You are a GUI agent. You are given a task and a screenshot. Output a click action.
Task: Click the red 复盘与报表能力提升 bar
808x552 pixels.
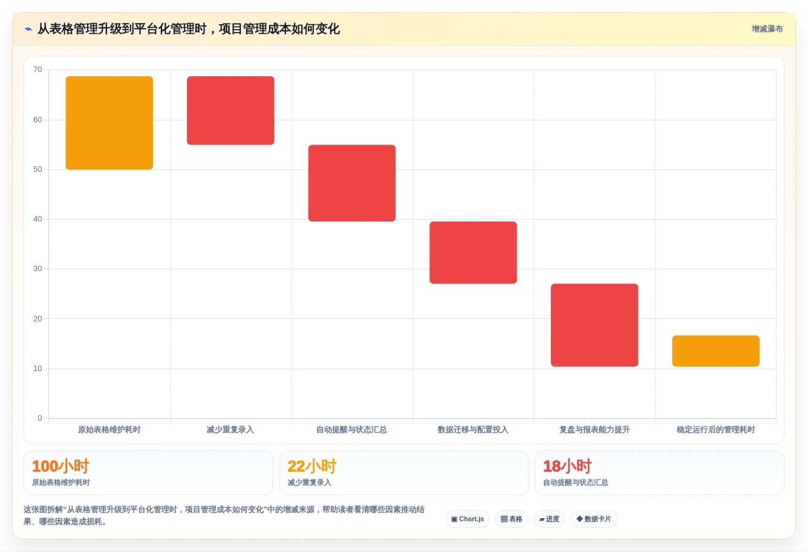point(595,325)
